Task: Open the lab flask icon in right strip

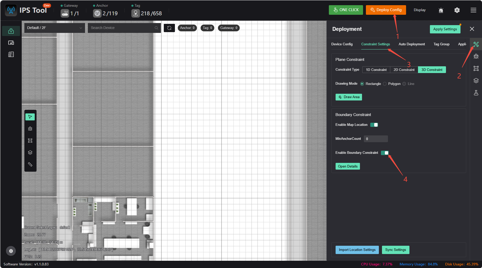Action: click(476, 93)
